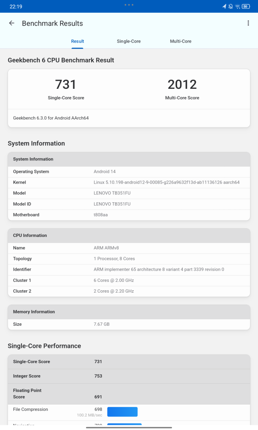This screenshot has width=258, height=430.
Task: Tap the bottom navigation gesture bar
Action: (x=129, y=428)
